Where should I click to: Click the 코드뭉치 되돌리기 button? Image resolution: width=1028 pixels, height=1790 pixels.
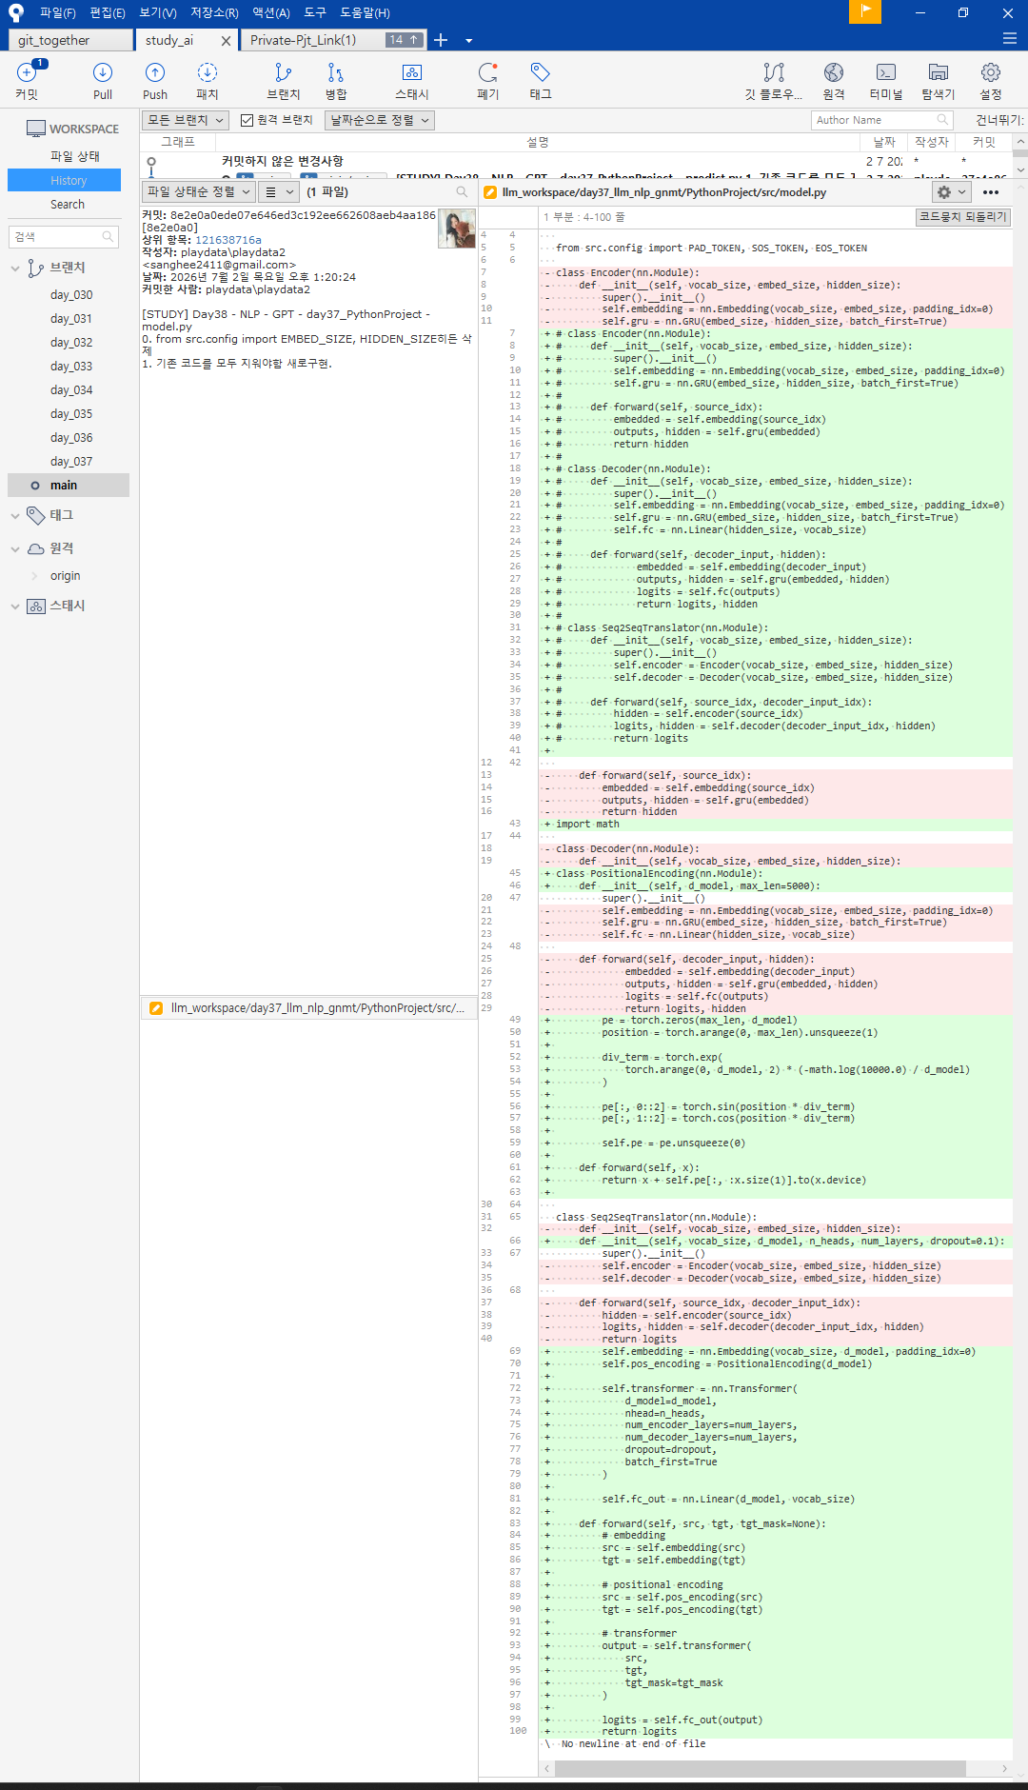pos(962,217)
